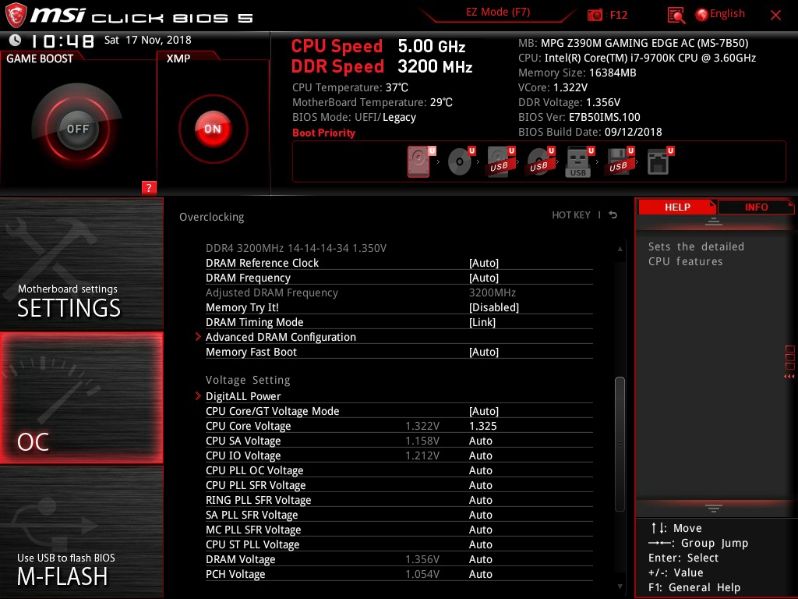The width and height of the screenshot is (798, 599).
Task: Open the SETTINGS motherboard section
Action: point(81,264)
